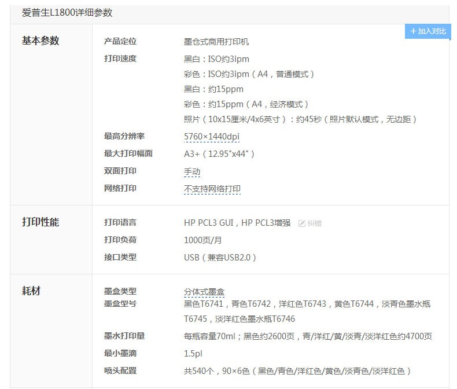The image size is (457, 389).
Task: Select the 耗材 section heading
Action: point(31,291)
